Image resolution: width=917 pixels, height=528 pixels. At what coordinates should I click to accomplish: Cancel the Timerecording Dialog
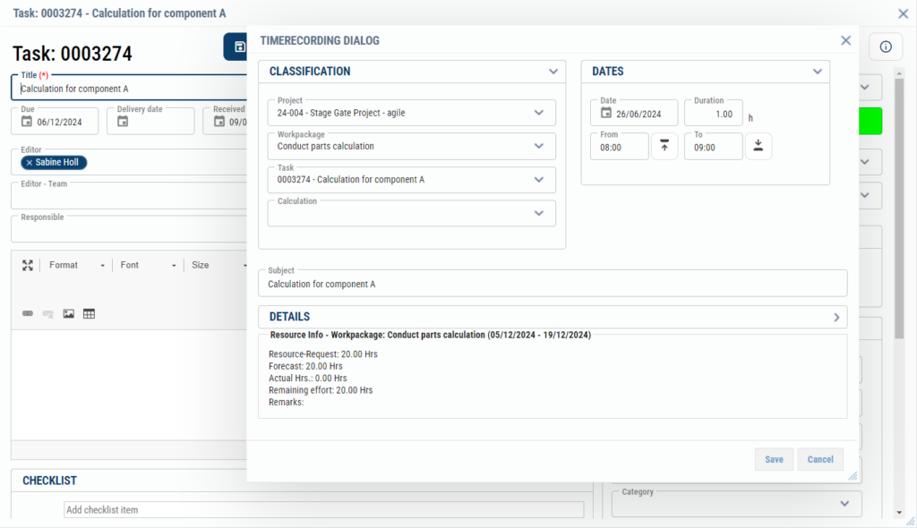[x=820, y=458]
